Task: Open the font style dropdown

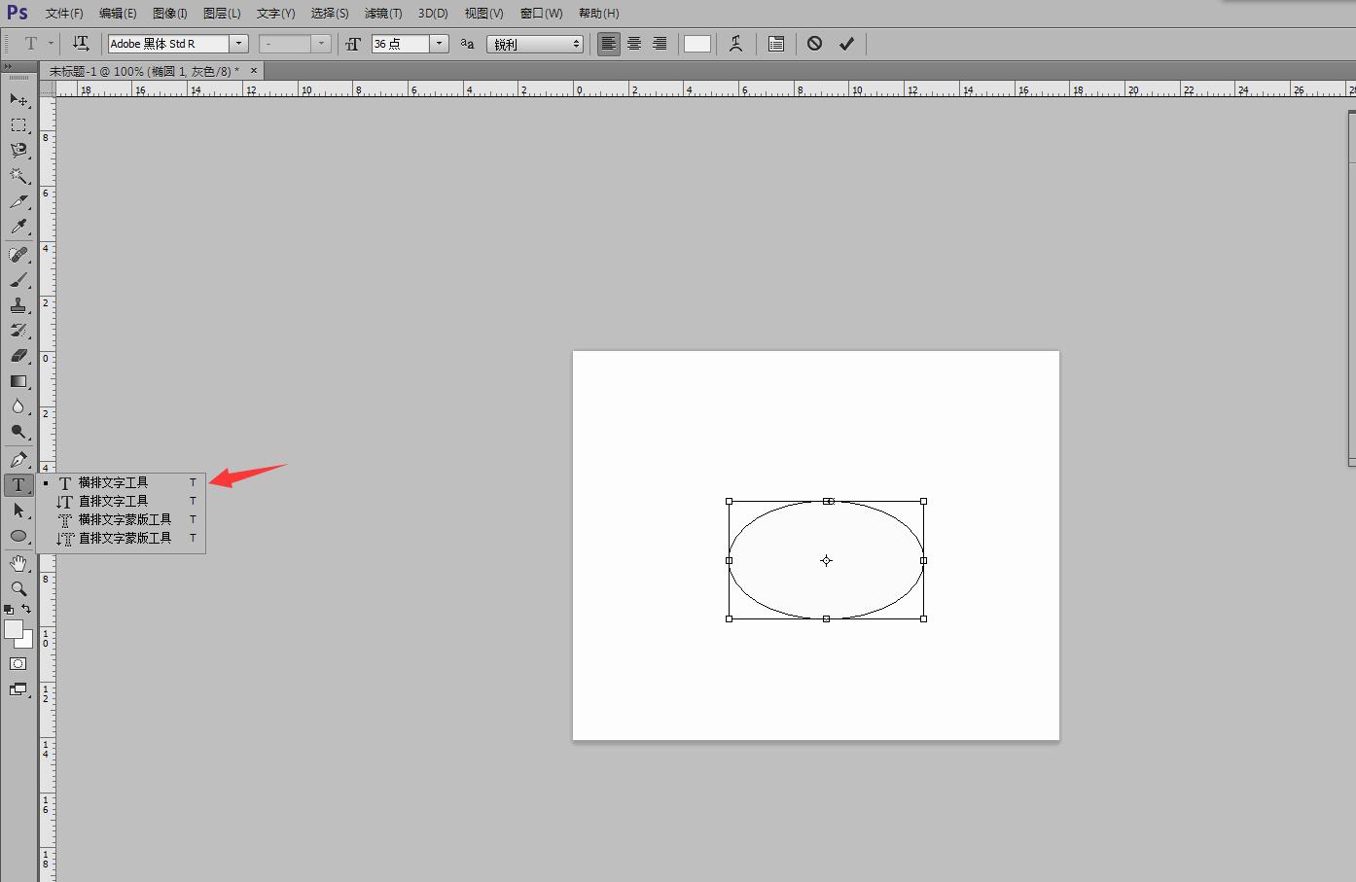Action: coord(321,44)
